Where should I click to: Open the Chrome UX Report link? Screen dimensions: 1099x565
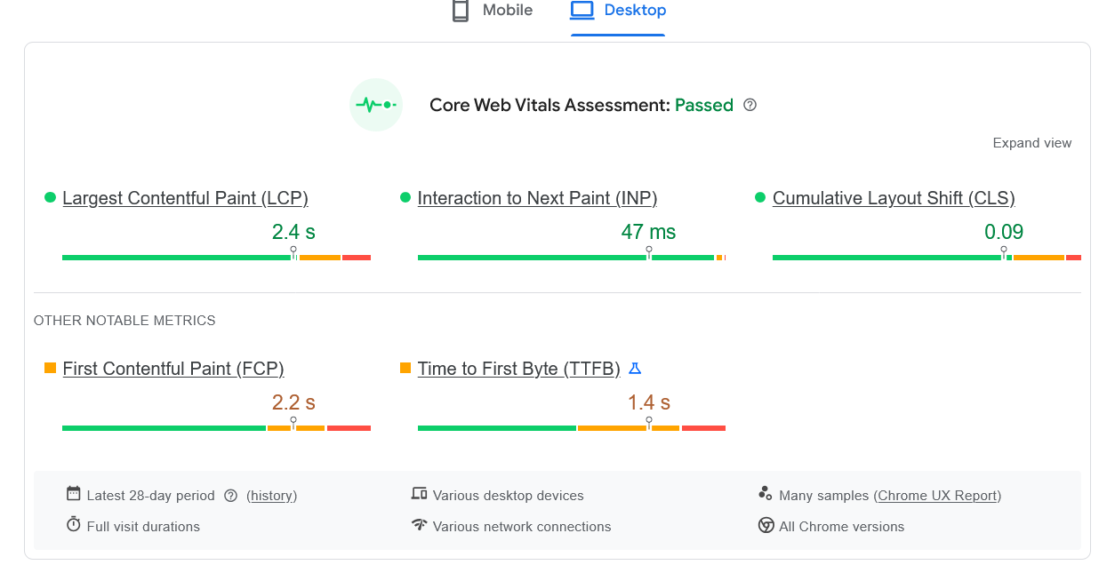[938, 496]
